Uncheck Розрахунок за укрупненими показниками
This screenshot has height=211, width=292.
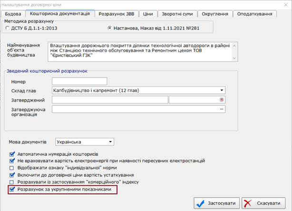[x=12, y=189]
